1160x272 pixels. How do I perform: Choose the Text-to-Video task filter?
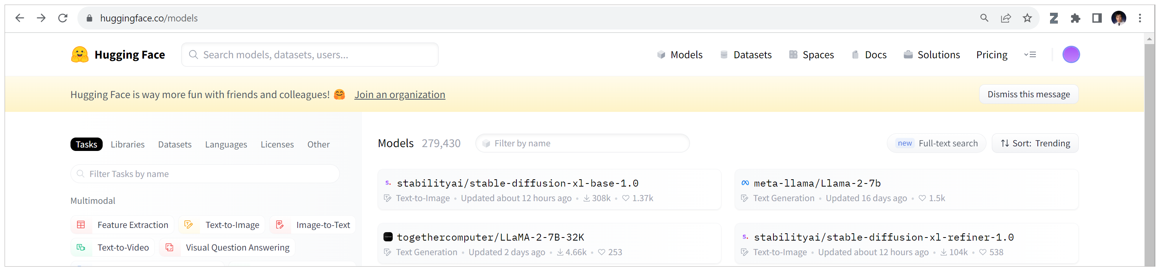click(113, 247)
